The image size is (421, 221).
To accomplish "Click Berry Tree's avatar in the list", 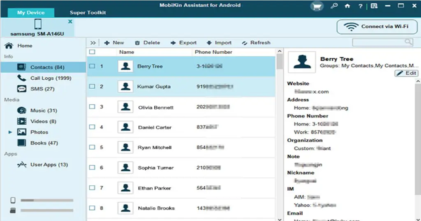I will point(125,66).
